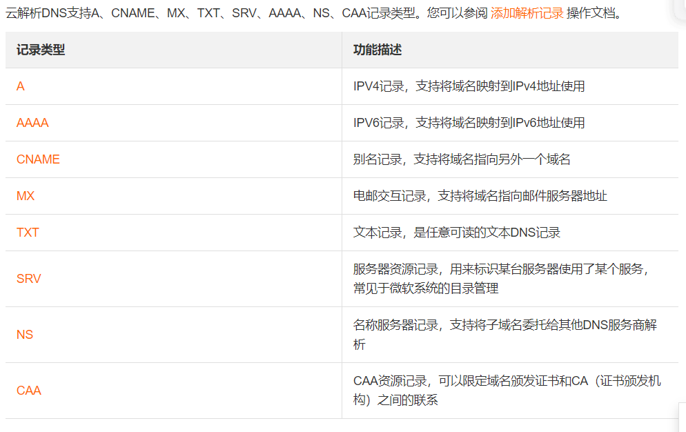Select the intro sentence starting 云解析DNS支持
The image size is (686, 432).
(x=313, y=13)
